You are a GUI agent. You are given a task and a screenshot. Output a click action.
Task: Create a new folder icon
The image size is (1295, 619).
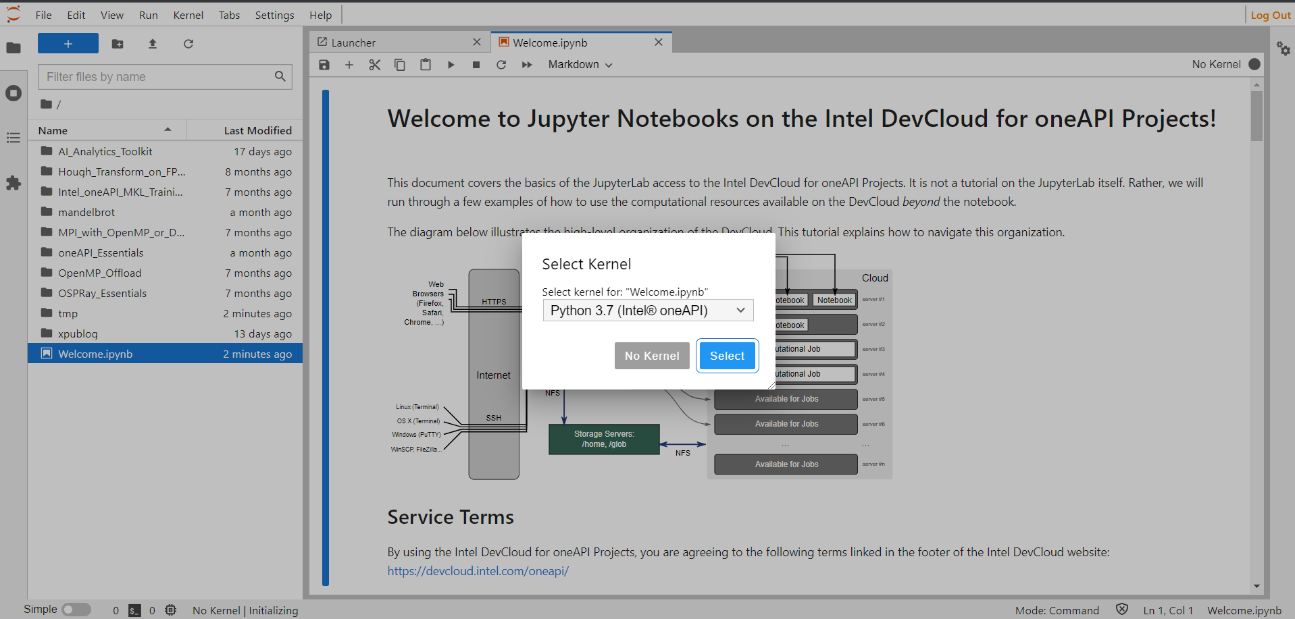118,44
